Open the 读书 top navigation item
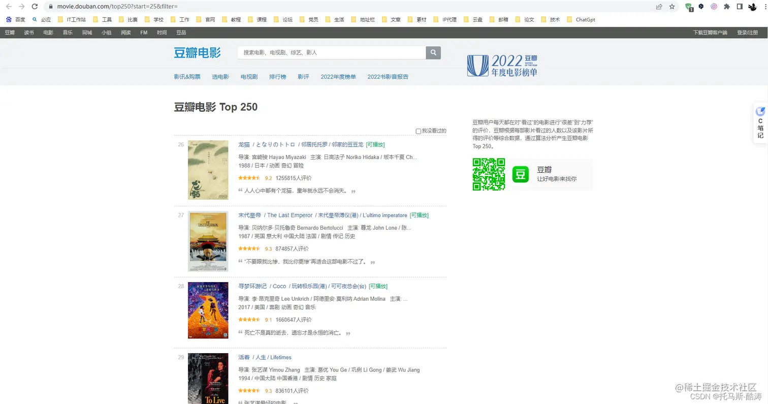This screenshot has width=768, height=404. [29, 33]
